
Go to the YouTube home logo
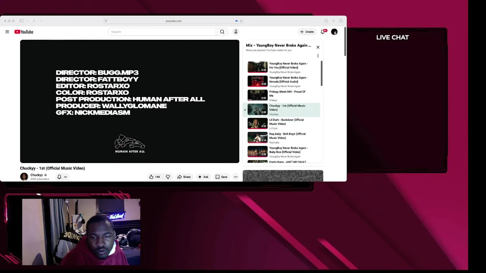24,32
